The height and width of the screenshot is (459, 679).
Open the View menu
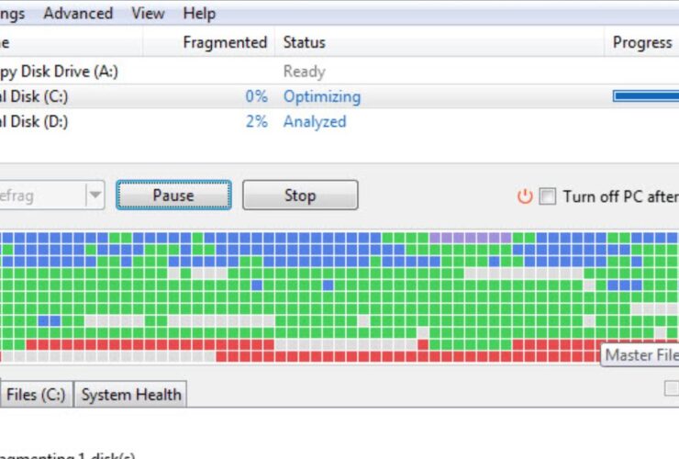(148, 14)
